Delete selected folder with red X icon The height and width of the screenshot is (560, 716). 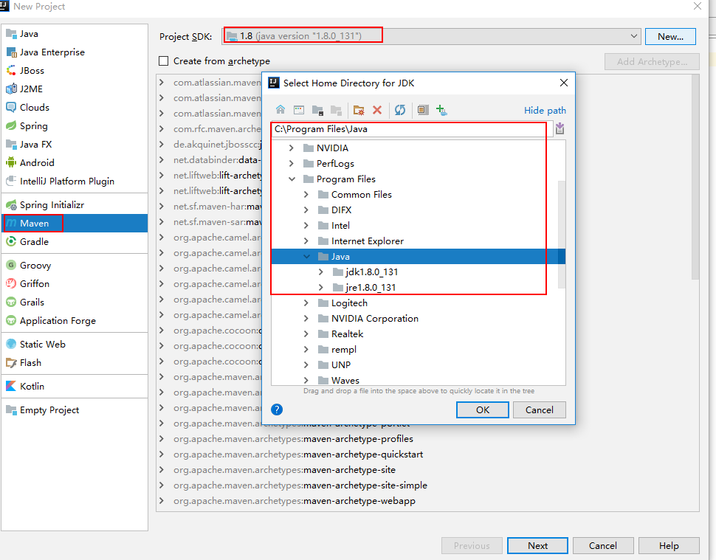377,109
